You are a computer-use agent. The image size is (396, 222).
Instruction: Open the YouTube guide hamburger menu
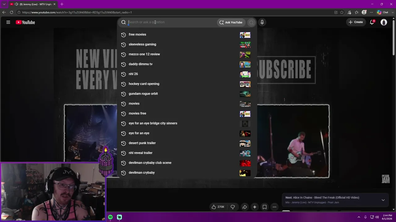(x=8, y=22)
